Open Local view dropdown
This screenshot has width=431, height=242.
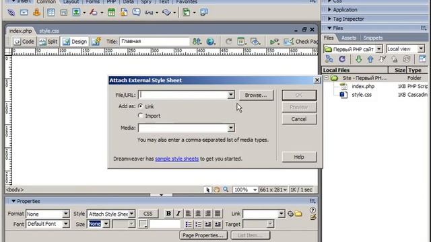421,49
